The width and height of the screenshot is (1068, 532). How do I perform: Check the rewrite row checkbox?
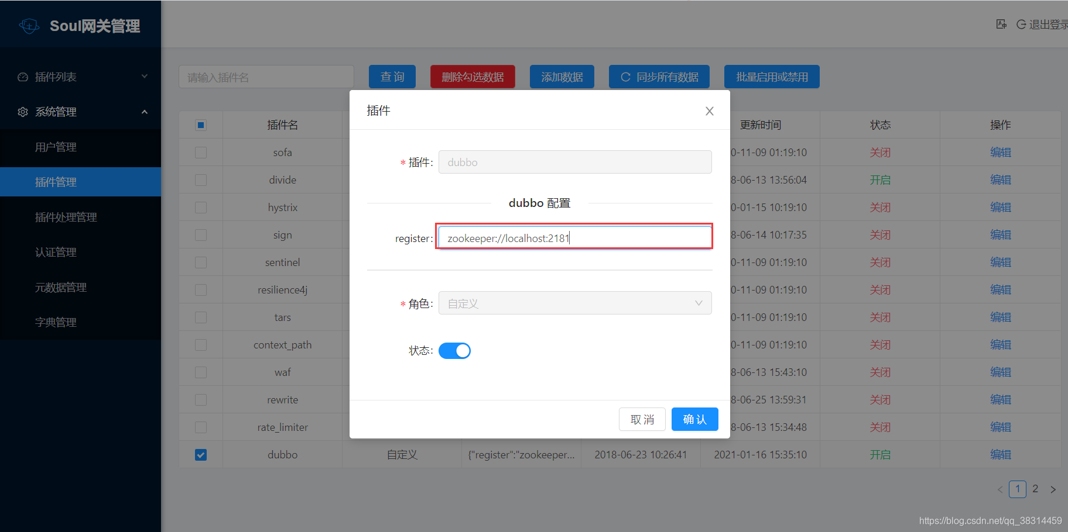coord(201,400)
